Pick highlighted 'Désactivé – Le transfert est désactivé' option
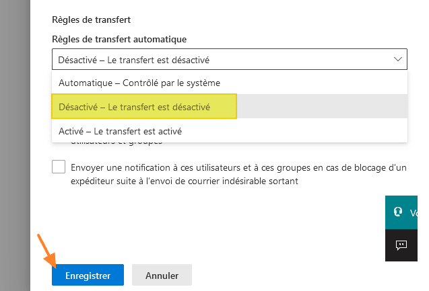 [134, 107]
